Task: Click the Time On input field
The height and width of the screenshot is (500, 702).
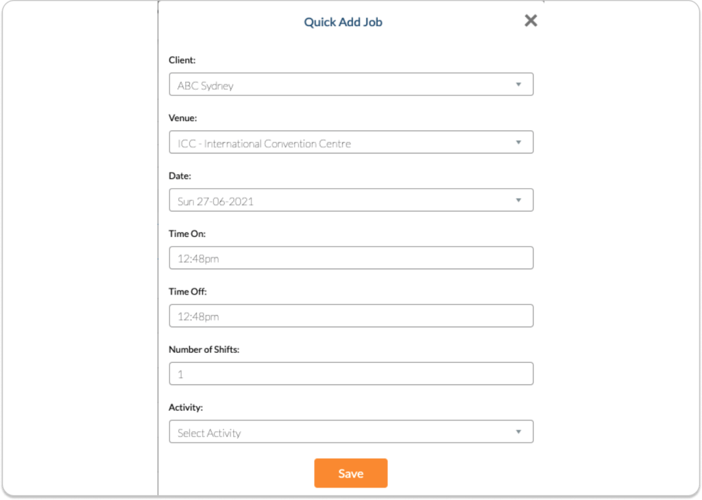Action: pos(350,258)
